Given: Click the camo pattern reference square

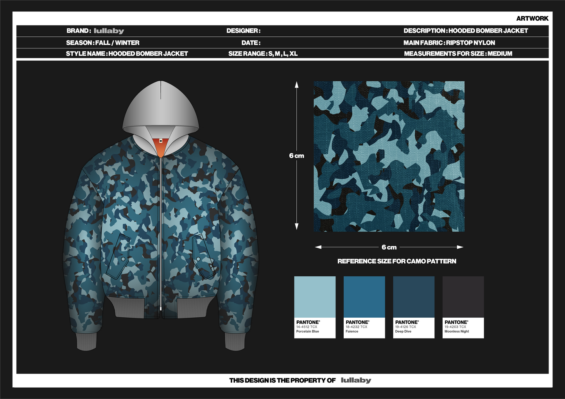Looking at the screenshot, I should [389, 156].
